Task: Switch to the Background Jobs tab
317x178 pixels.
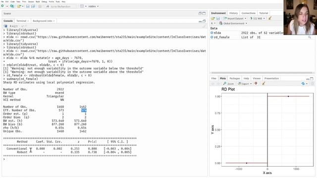Action: tap(43, 21)
